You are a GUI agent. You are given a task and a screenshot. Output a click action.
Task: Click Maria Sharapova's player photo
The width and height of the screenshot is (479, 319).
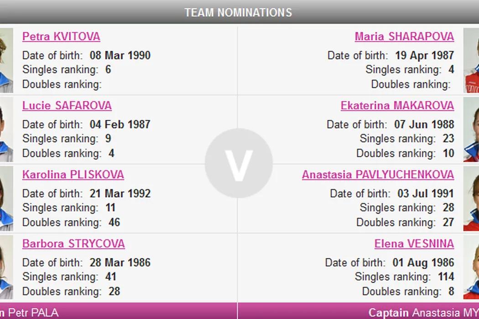[471, 61]
